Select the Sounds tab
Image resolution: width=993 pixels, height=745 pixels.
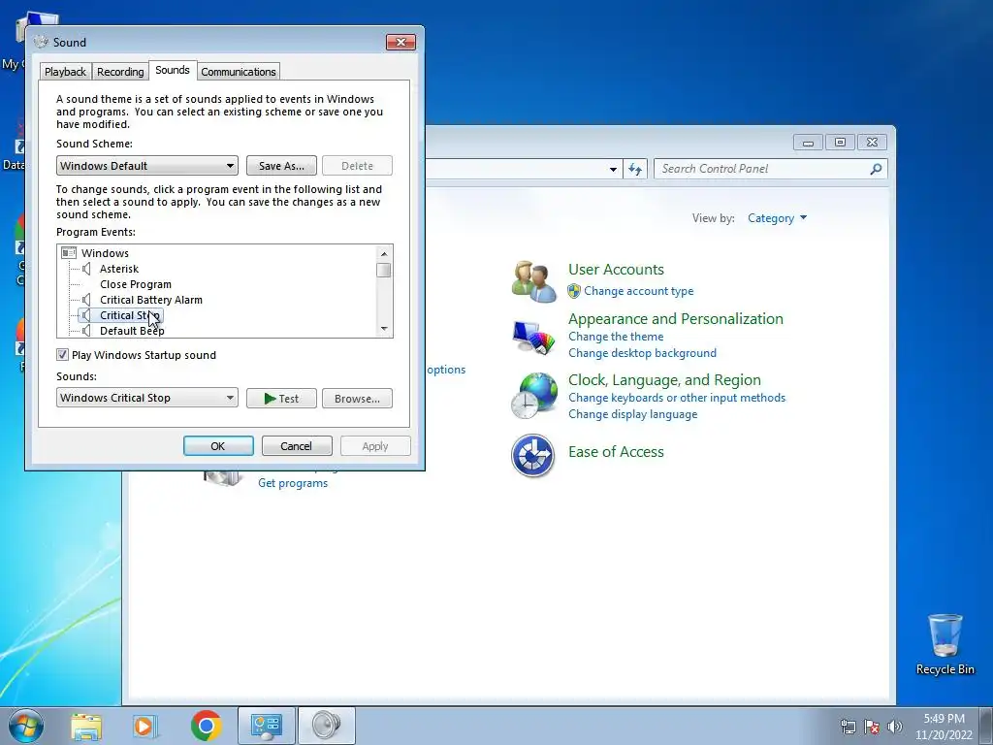[x=173, y=70]
